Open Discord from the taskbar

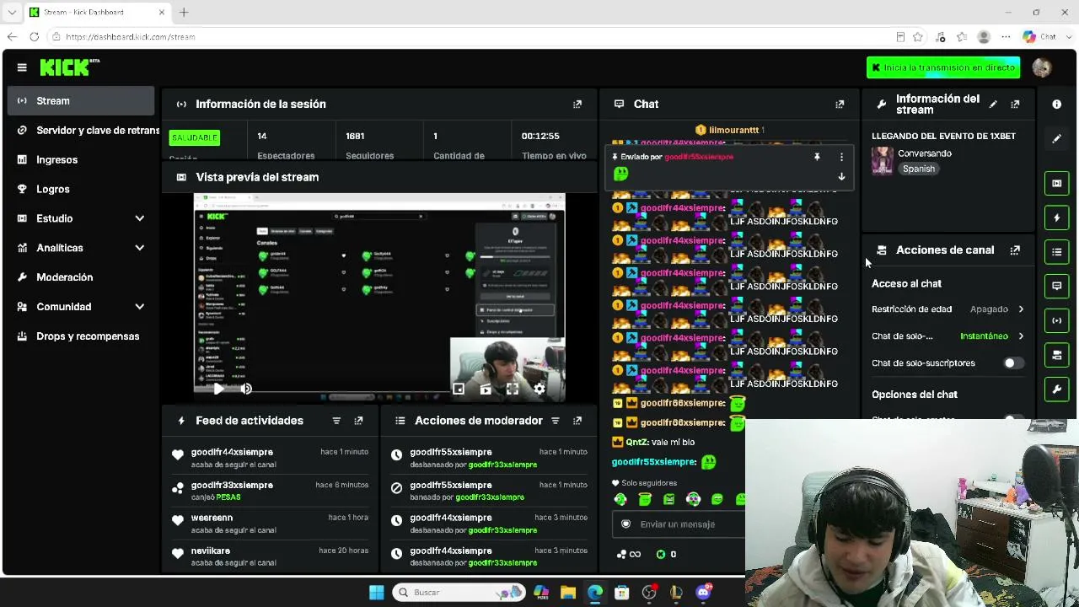pos(703,593)
